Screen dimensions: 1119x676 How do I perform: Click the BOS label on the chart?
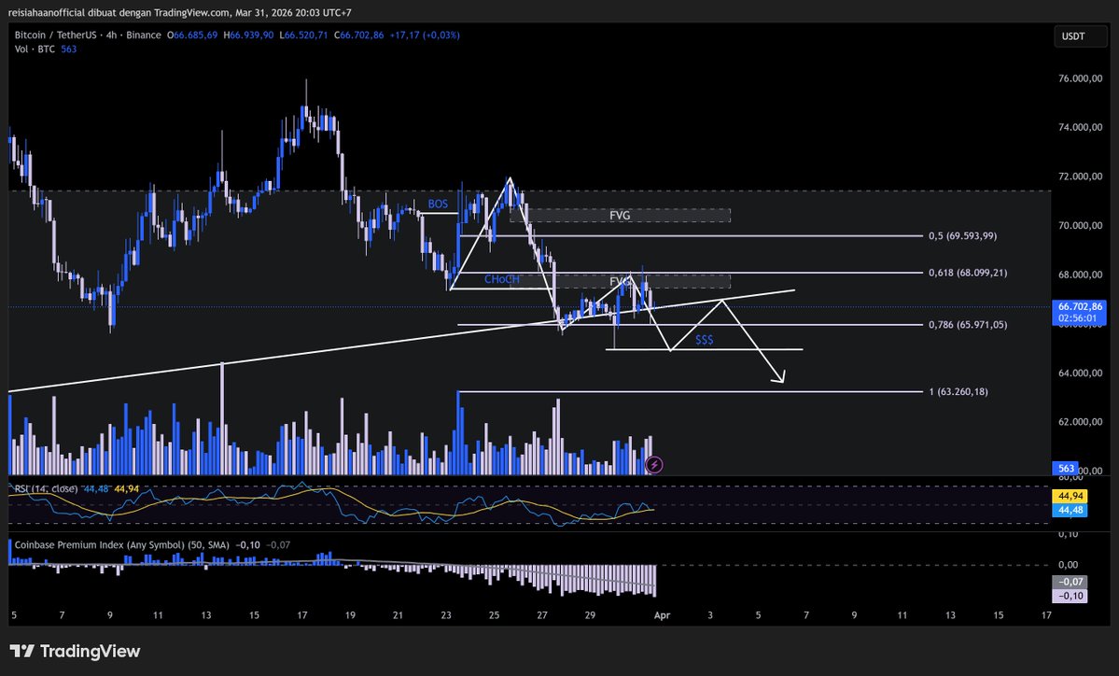click(438, 204)
